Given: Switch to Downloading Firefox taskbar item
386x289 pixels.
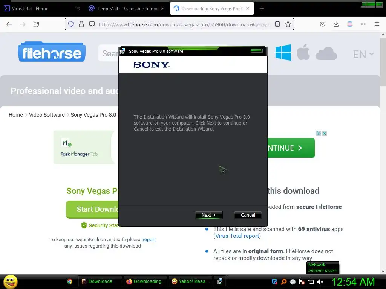Looking at the screenshot, I should tap(146, 281).
